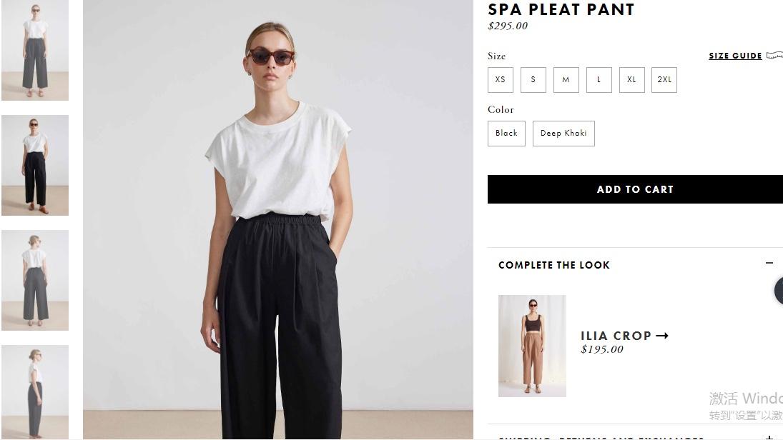
Task: Select the Deep Khaki color option
Action: 563,133
